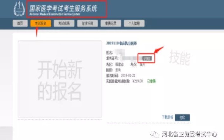Click the green 已缴费 status text
The width and height of the screenshot is (224, 140).
[151, 81]
